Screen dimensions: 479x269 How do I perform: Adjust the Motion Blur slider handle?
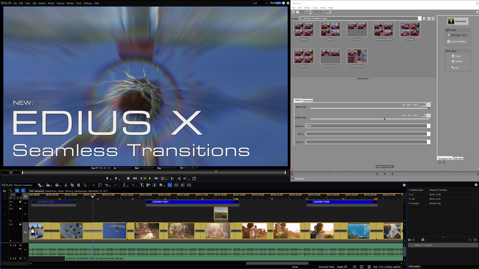click(x=429, y=108)
